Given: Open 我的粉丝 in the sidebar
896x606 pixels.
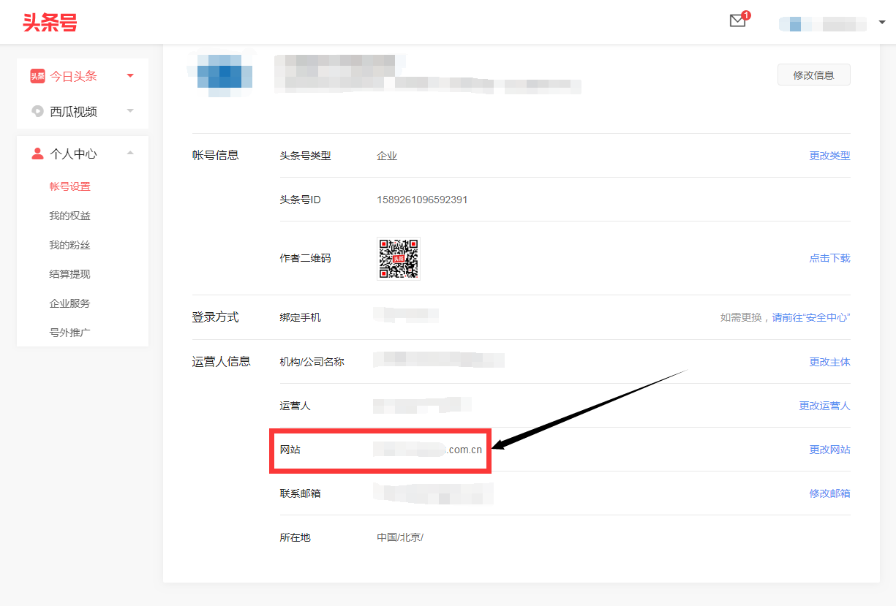Looking at the screenshot, I should click(70, 245).
